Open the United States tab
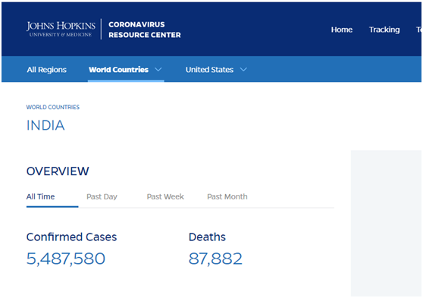Image resolution: width=423 pixels, height=298 pixels. point(209,70)
